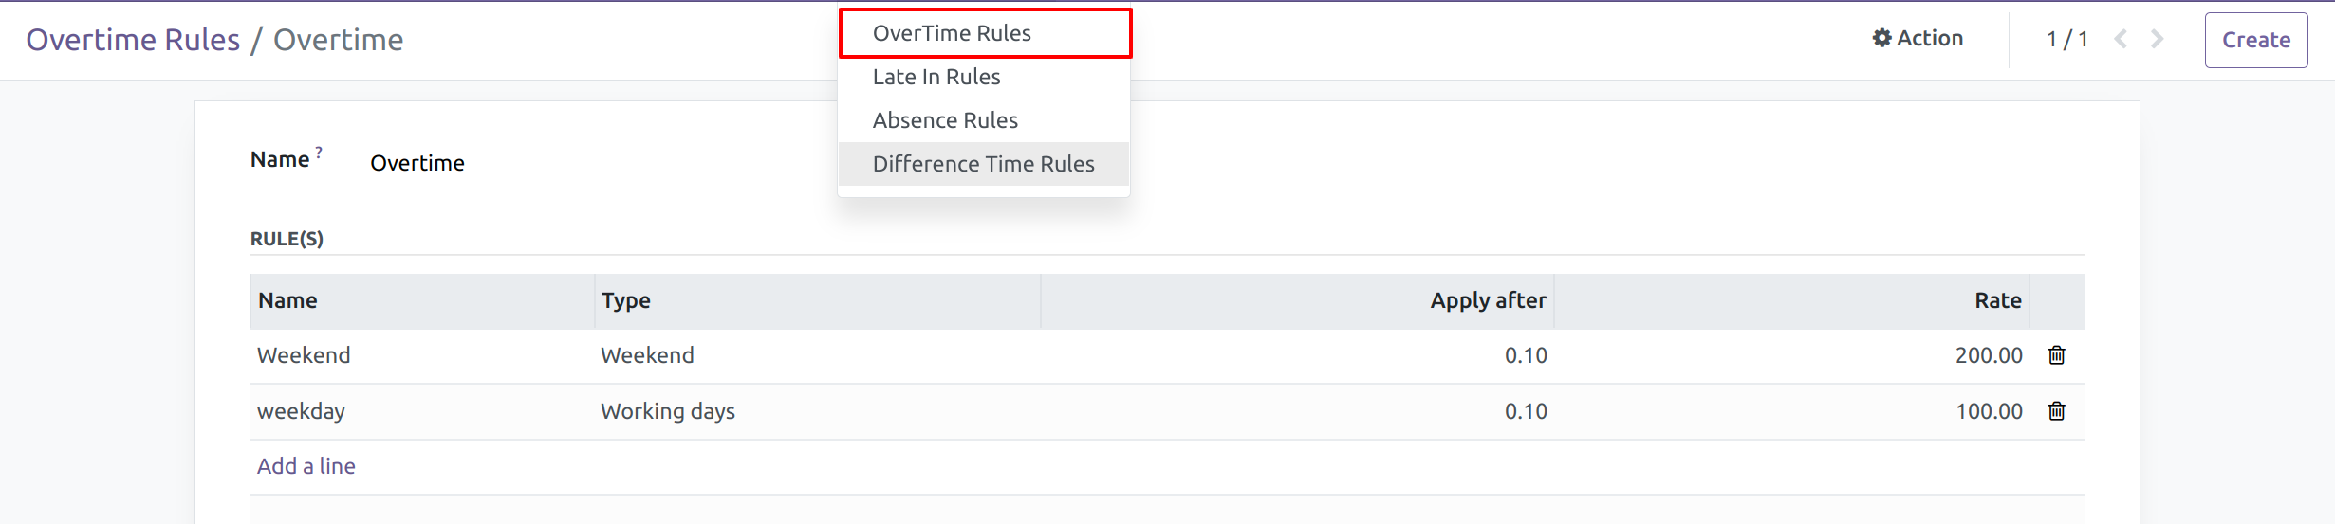Screen dimensions: 2335x524
Task: Edit the Name field value Overtime
Action: pyautogui.click(x=417, y=163)
